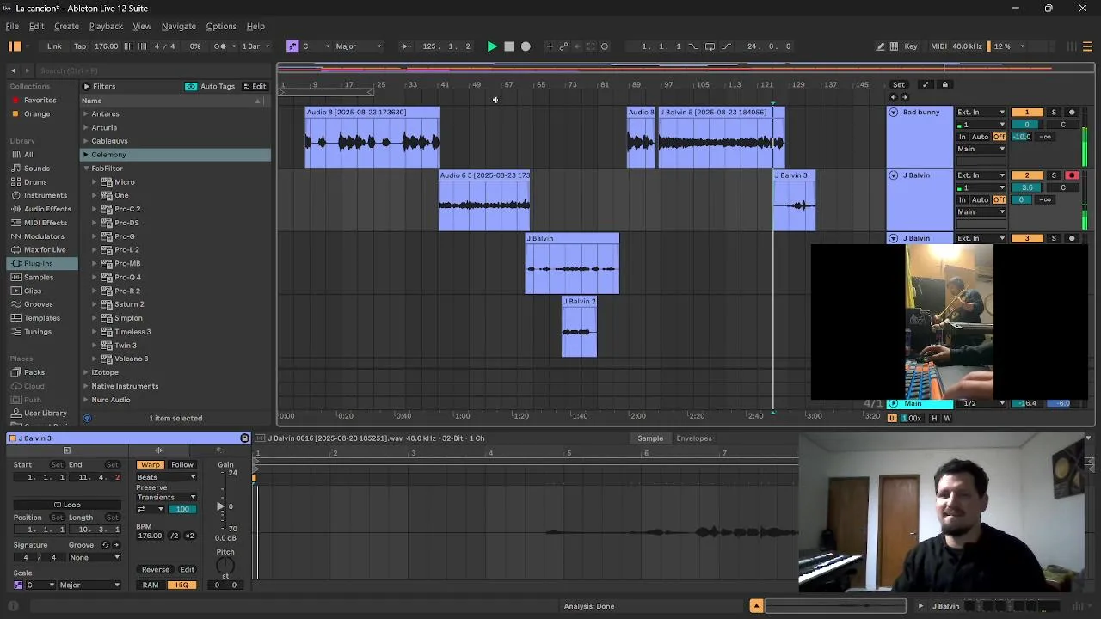Click the browser search field
The height and width of the screenshot is (619, 1101).
point(151,70)
